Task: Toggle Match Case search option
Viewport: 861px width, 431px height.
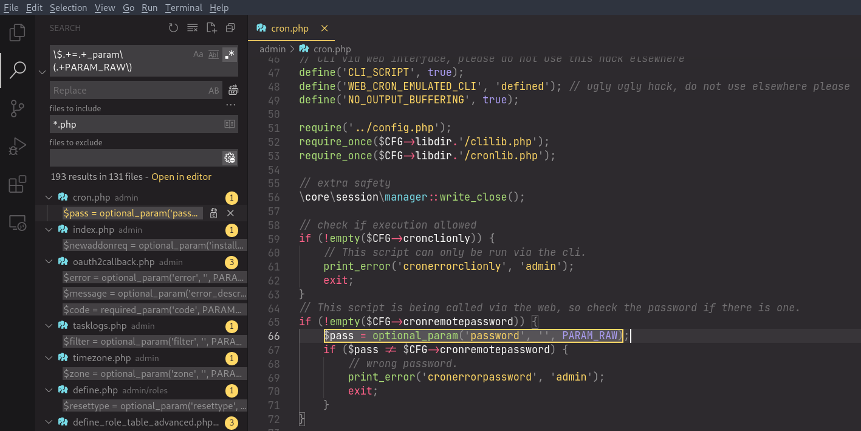Action: point(198,54)
